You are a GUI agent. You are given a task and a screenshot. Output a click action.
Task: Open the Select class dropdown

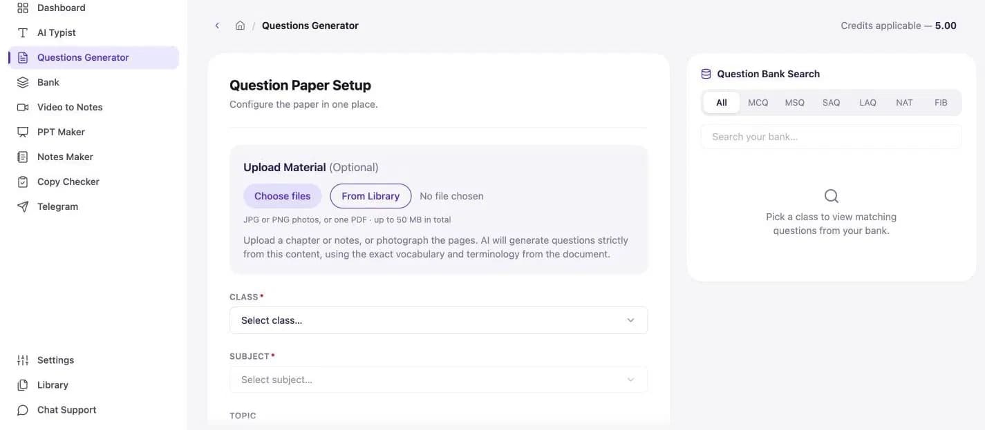[438, 320]
